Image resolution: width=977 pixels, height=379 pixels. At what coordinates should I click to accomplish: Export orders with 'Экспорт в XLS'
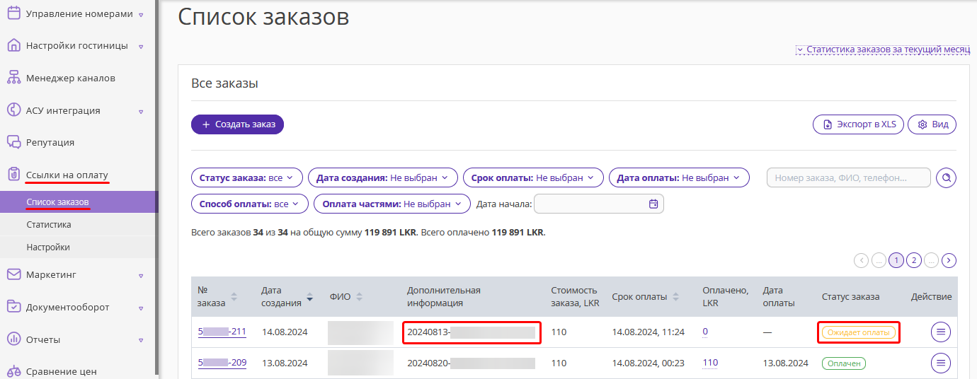[x=858, y=124]
